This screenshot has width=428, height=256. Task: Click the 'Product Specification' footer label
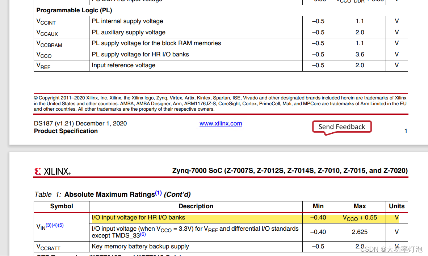pyautogui.click(x=66, y=131)
